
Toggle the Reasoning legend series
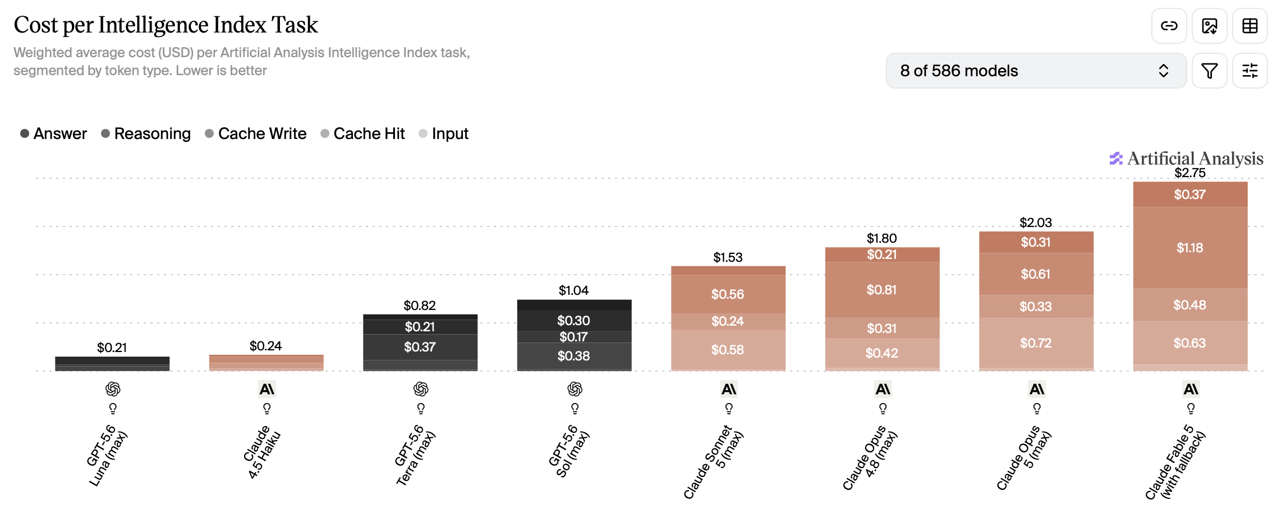pos(146,133)
